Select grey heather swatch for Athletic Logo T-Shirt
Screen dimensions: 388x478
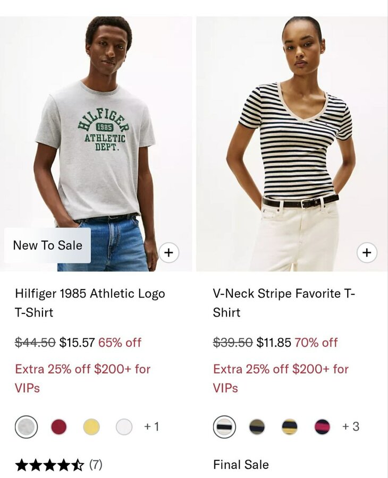click(26, 426)
